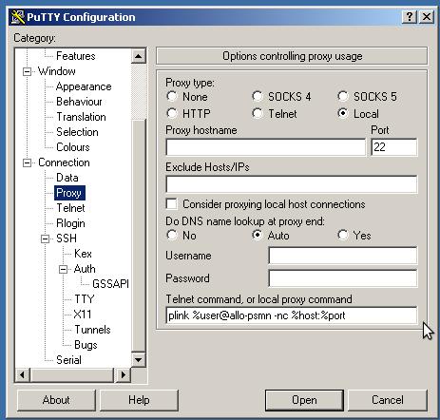The height and width of the screenshot is (420, 440).
Task: Open the Window category
Action: pos(57,71)
